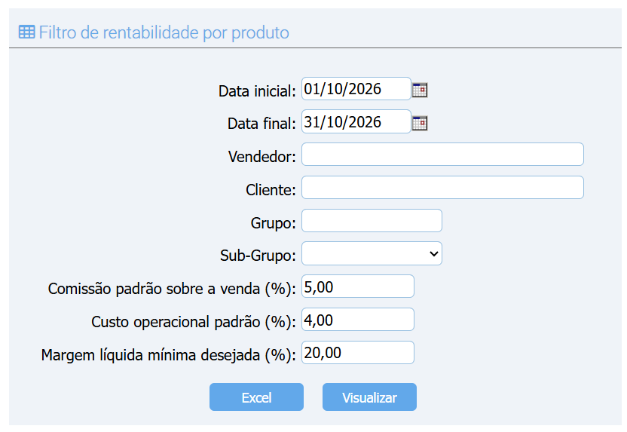Click the 'Data final:' label
The height and width of the screenshot is (432, 627).
pyautogui.click(x=262, y=124)
